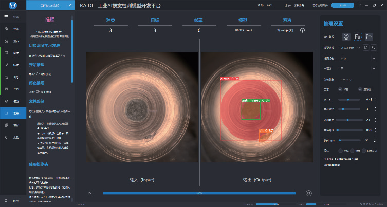
Task: Click the 文件路径 help heading
Action: [x=36, y=101]
